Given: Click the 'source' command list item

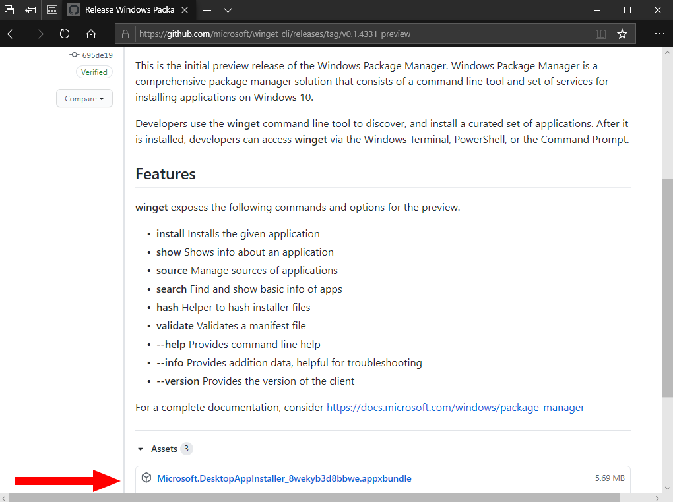Looking at the screenshot, I should tap(247, 271).
